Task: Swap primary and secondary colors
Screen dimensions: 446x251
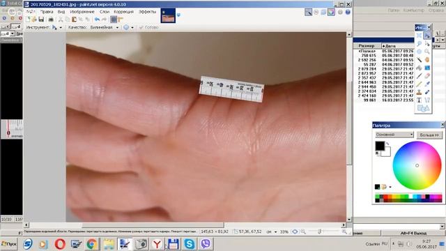Action: pyautogui.click(x=387, y=144)
